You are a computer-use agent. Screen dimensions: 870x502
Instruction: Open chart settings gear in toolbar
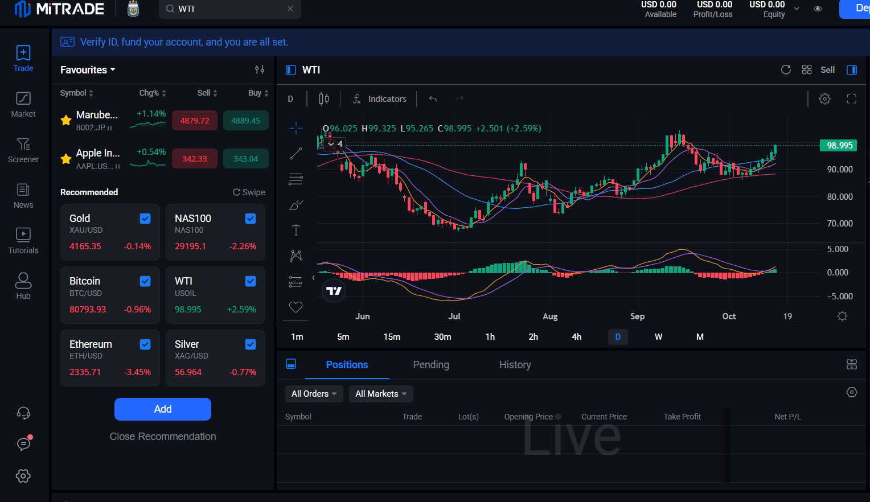click(x=824, y=99)
